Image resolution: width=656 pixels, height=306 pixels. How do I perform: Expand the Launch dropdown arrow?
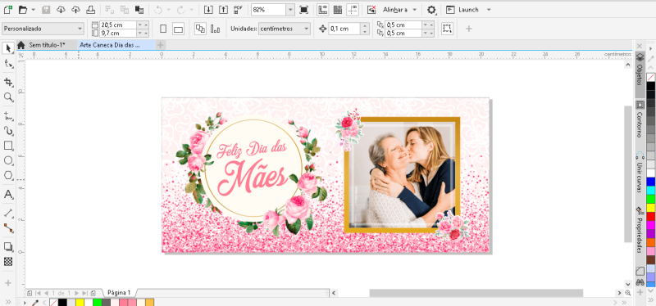489,10
